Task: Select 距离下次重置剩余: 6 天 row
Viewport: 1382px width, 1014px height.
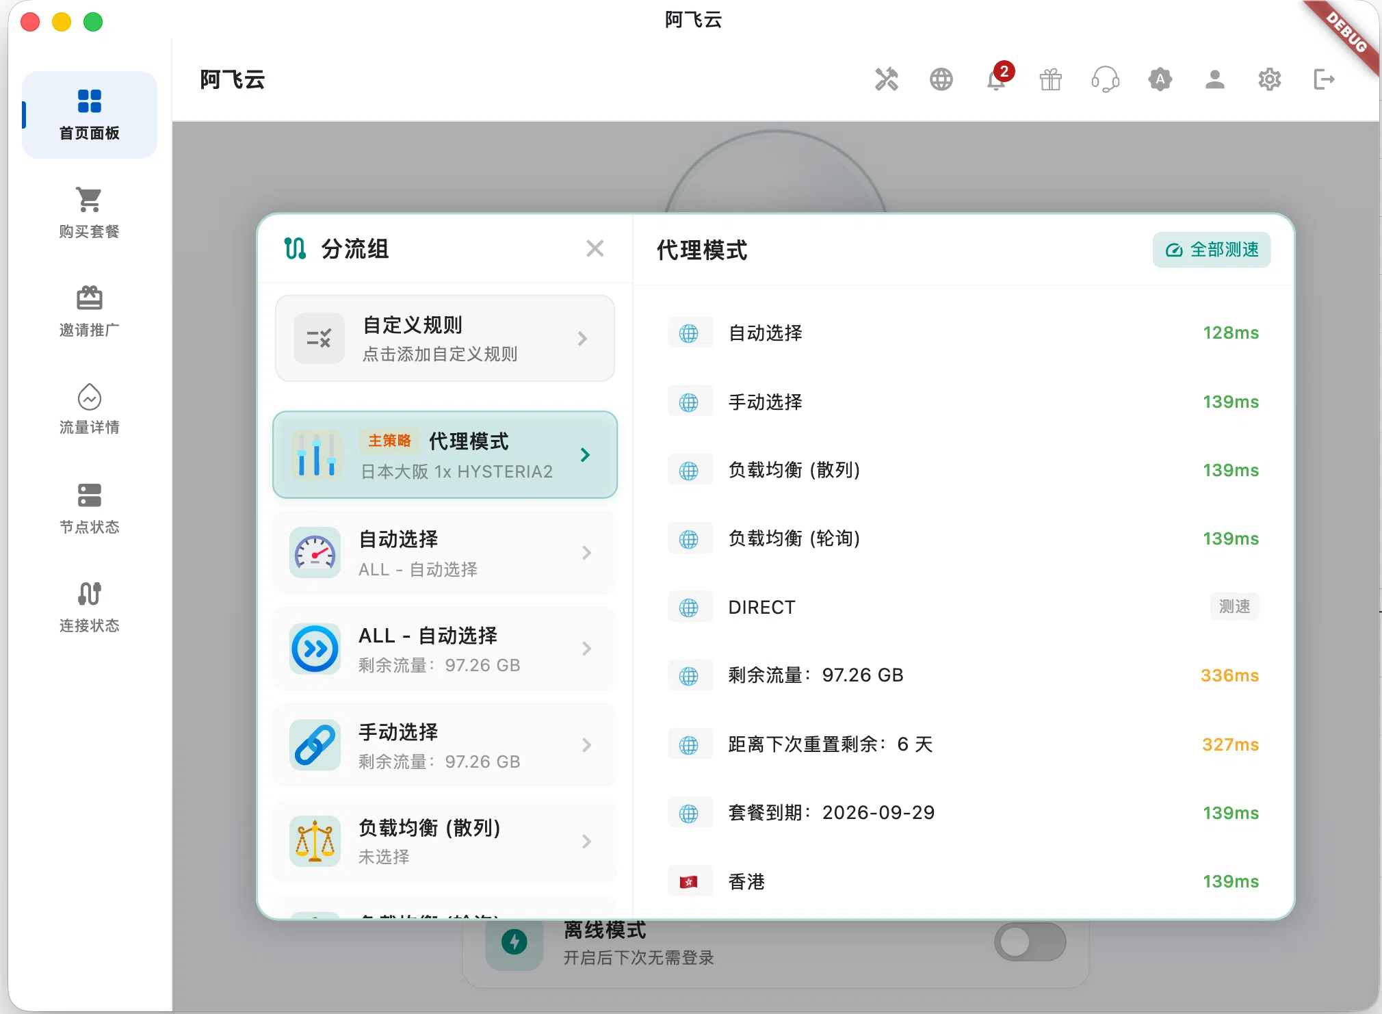Action: pyautogui.click(x=963, y=744)
